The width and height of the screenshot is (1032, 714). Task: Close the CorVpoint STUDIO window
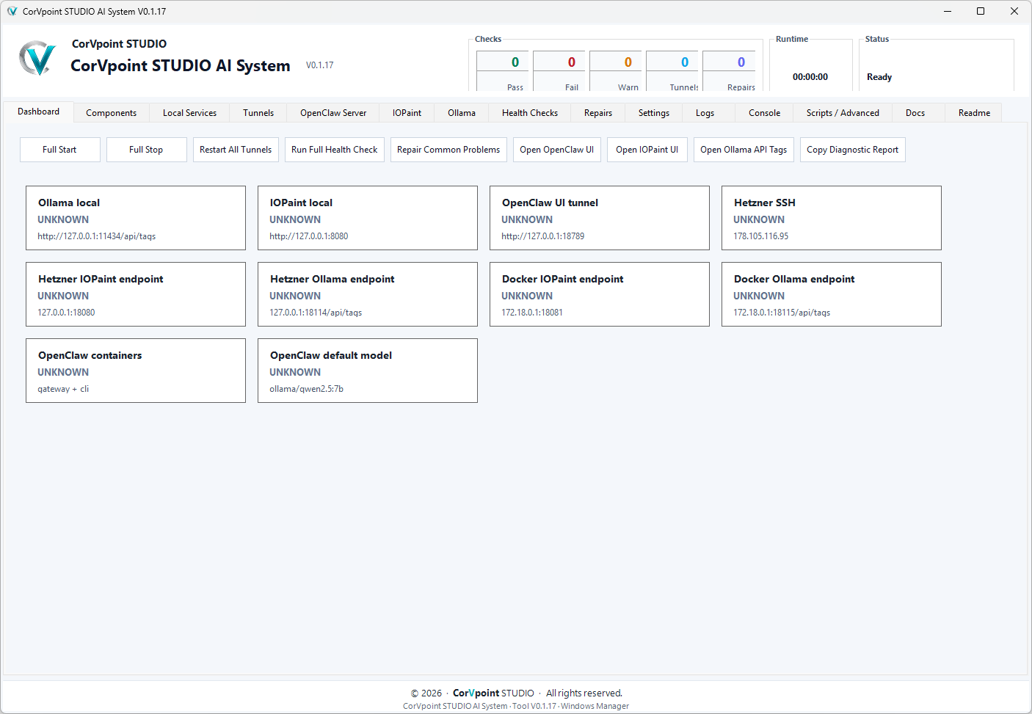point(1014,11)
